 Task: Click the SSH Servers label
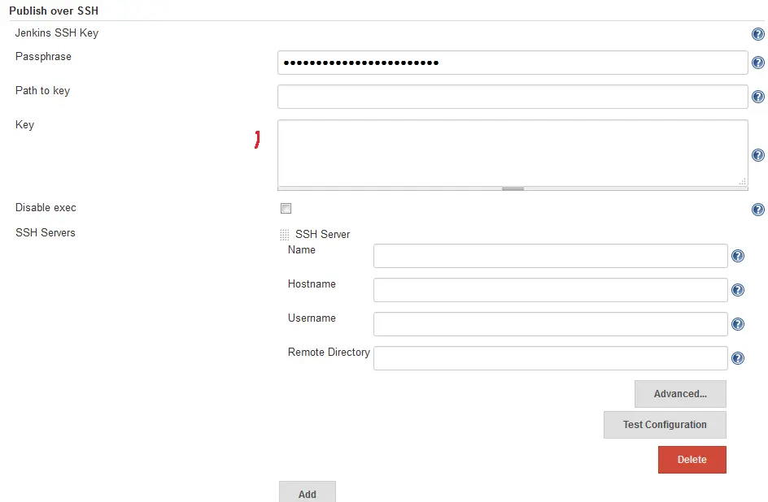[45, 232]
